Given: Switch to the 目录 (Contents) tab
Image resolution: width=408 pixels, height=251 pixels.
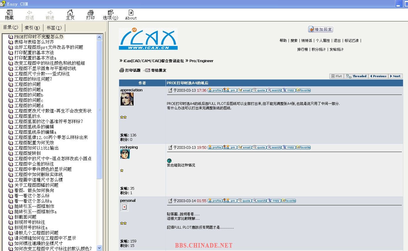Looking at the screenshot, I should (11, 27).
